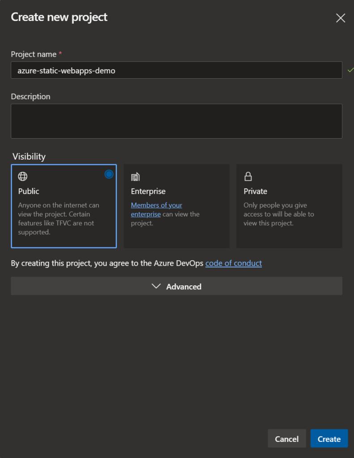Click the Private option description text

click(x=279, y=214)
